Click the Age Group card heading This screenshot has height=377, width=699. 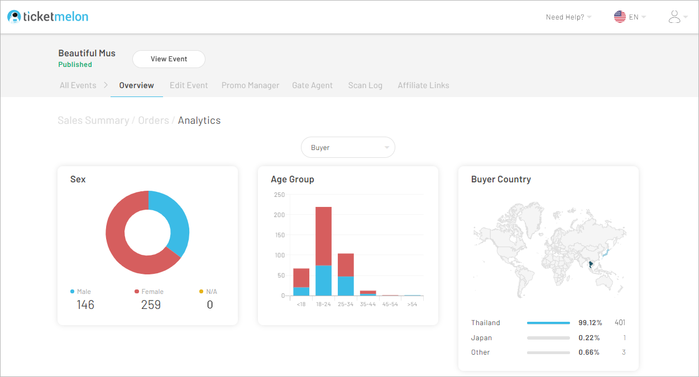point(293,180)
